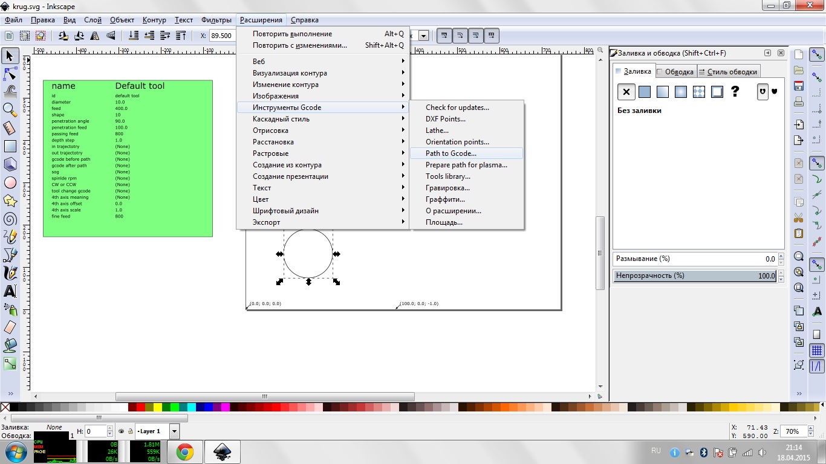Click Select all objects toolbar icon
The height and width of the screenshot is (464, 826).
click(x=10, y=36)
